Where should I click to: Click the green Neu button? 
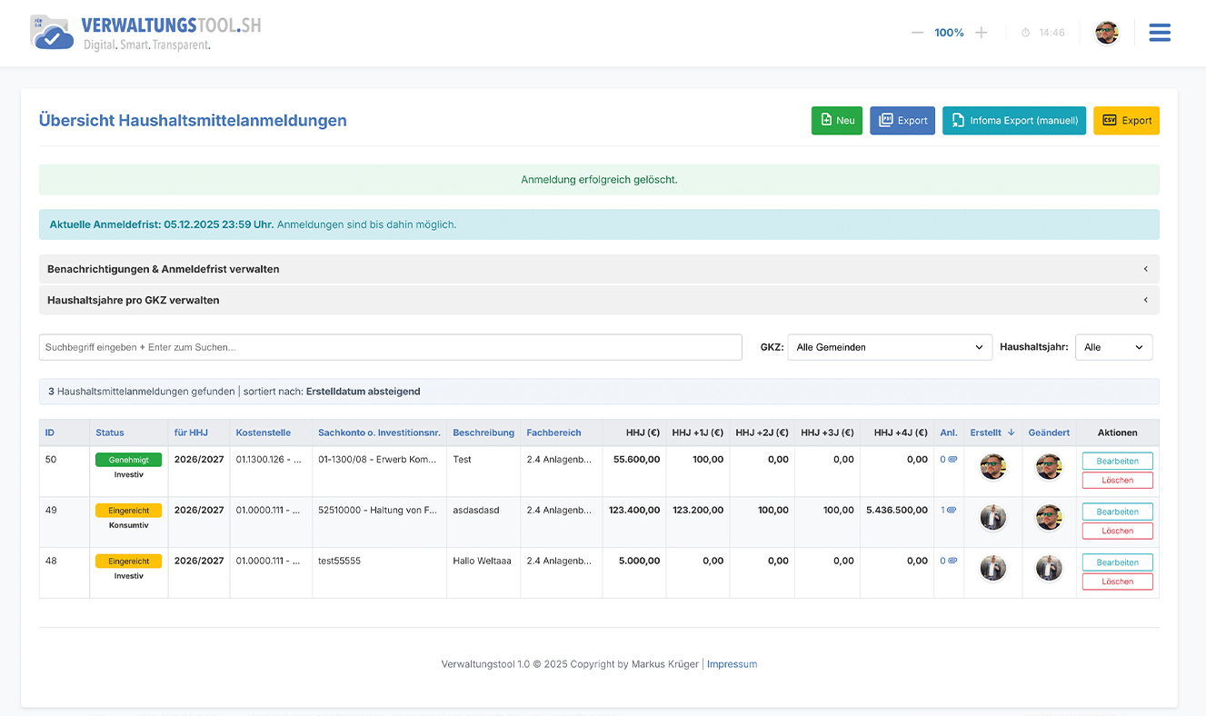click(x=836, y=120)
